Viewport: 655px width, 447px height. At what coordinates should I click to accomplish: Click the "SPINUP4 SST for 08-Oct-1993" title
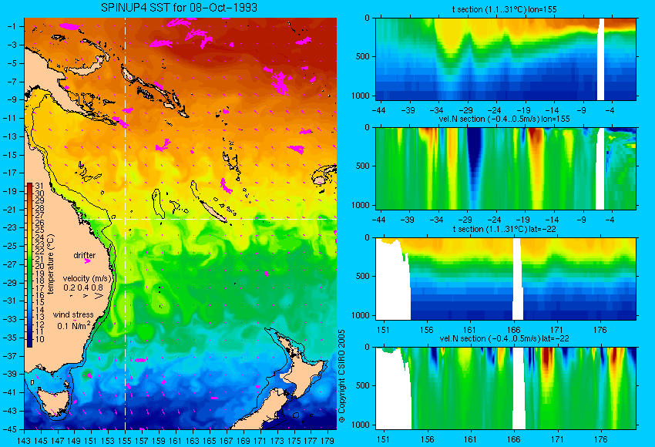pos(179,8)
